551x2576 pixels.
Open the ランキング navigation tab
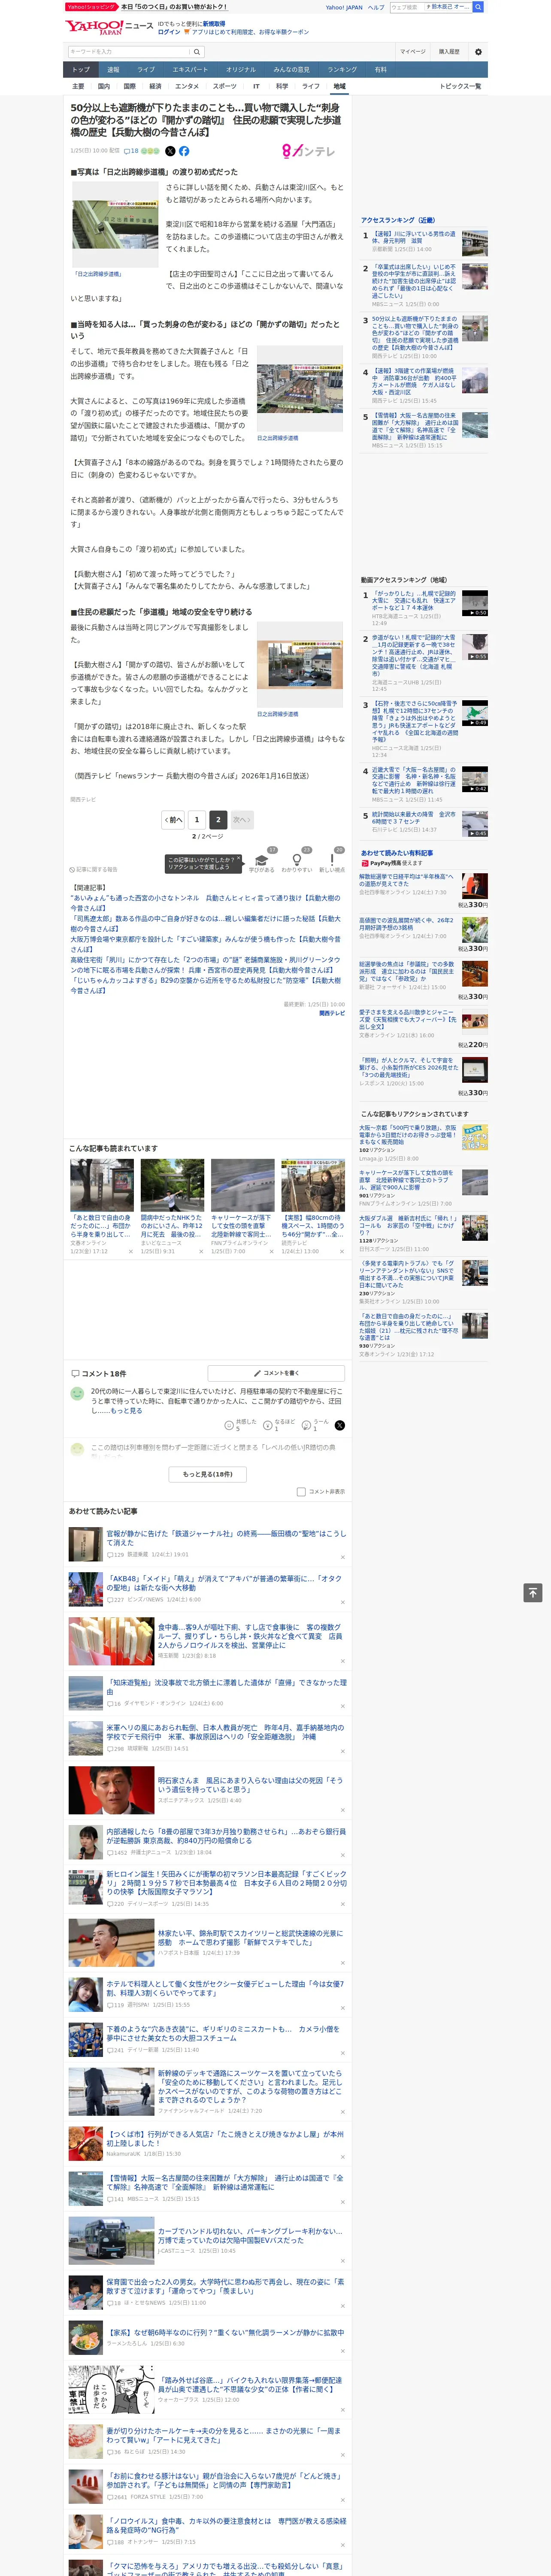click(x=342, y=70)
